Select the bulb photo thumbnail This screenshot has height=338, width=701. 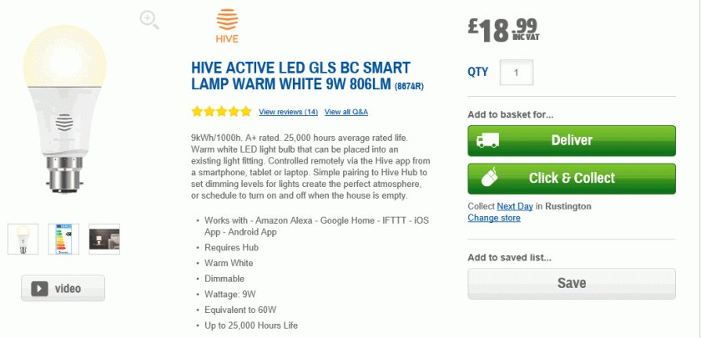[23, 239]
